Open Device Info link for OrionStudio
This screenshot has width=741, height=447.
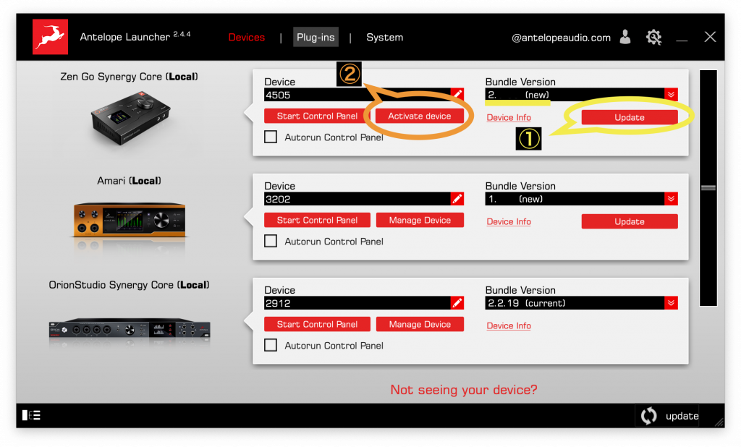point(509,325)
